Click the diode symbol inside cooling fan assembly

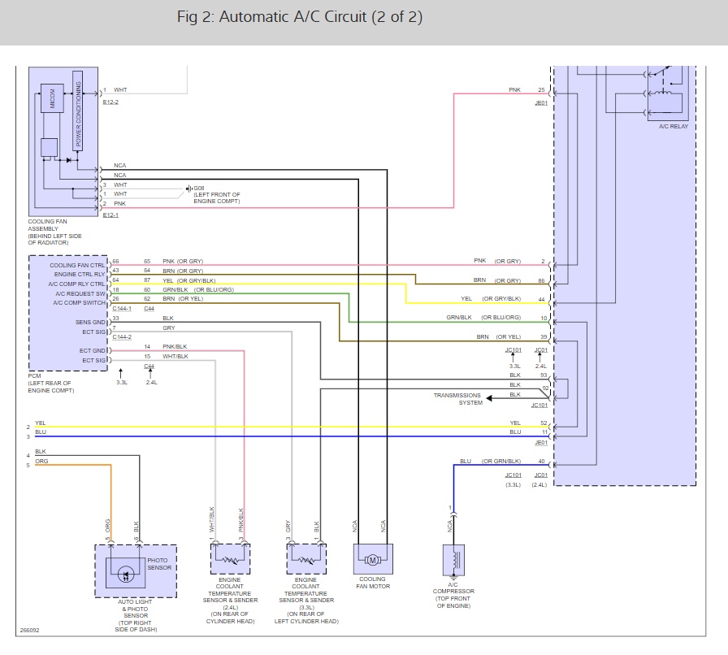click(69, 160)
